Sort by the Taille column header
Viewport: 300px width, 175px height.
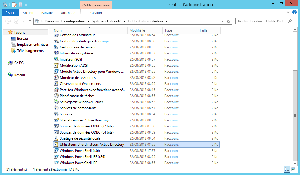209,30
